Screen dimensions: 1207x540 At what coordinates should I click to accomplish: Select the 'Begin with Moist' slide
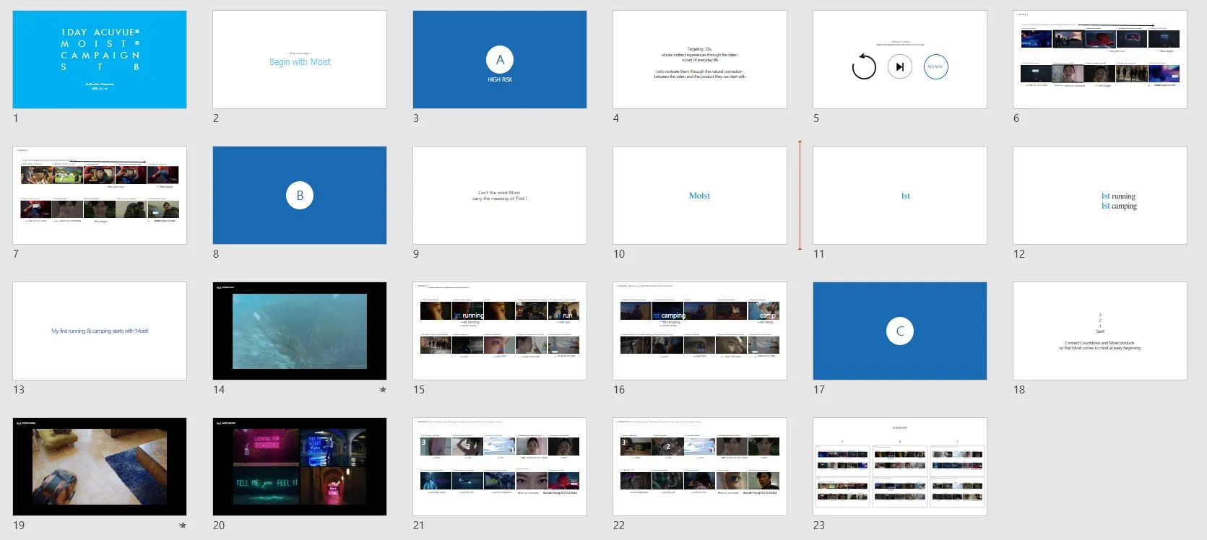[300, 60]
